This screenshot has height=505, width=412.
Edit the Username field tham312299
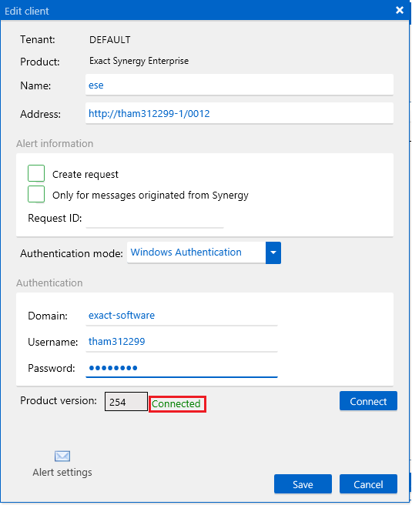(x=182, y=342)
